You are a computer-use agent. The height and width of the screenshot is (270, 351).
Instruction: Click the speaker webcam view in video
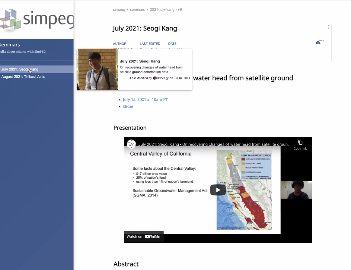click(296, 190)
